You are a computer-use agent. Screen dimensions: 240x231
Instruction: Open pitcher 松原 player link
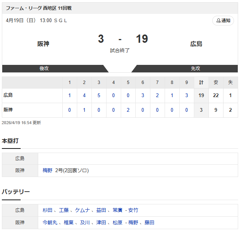click(117, 222)
